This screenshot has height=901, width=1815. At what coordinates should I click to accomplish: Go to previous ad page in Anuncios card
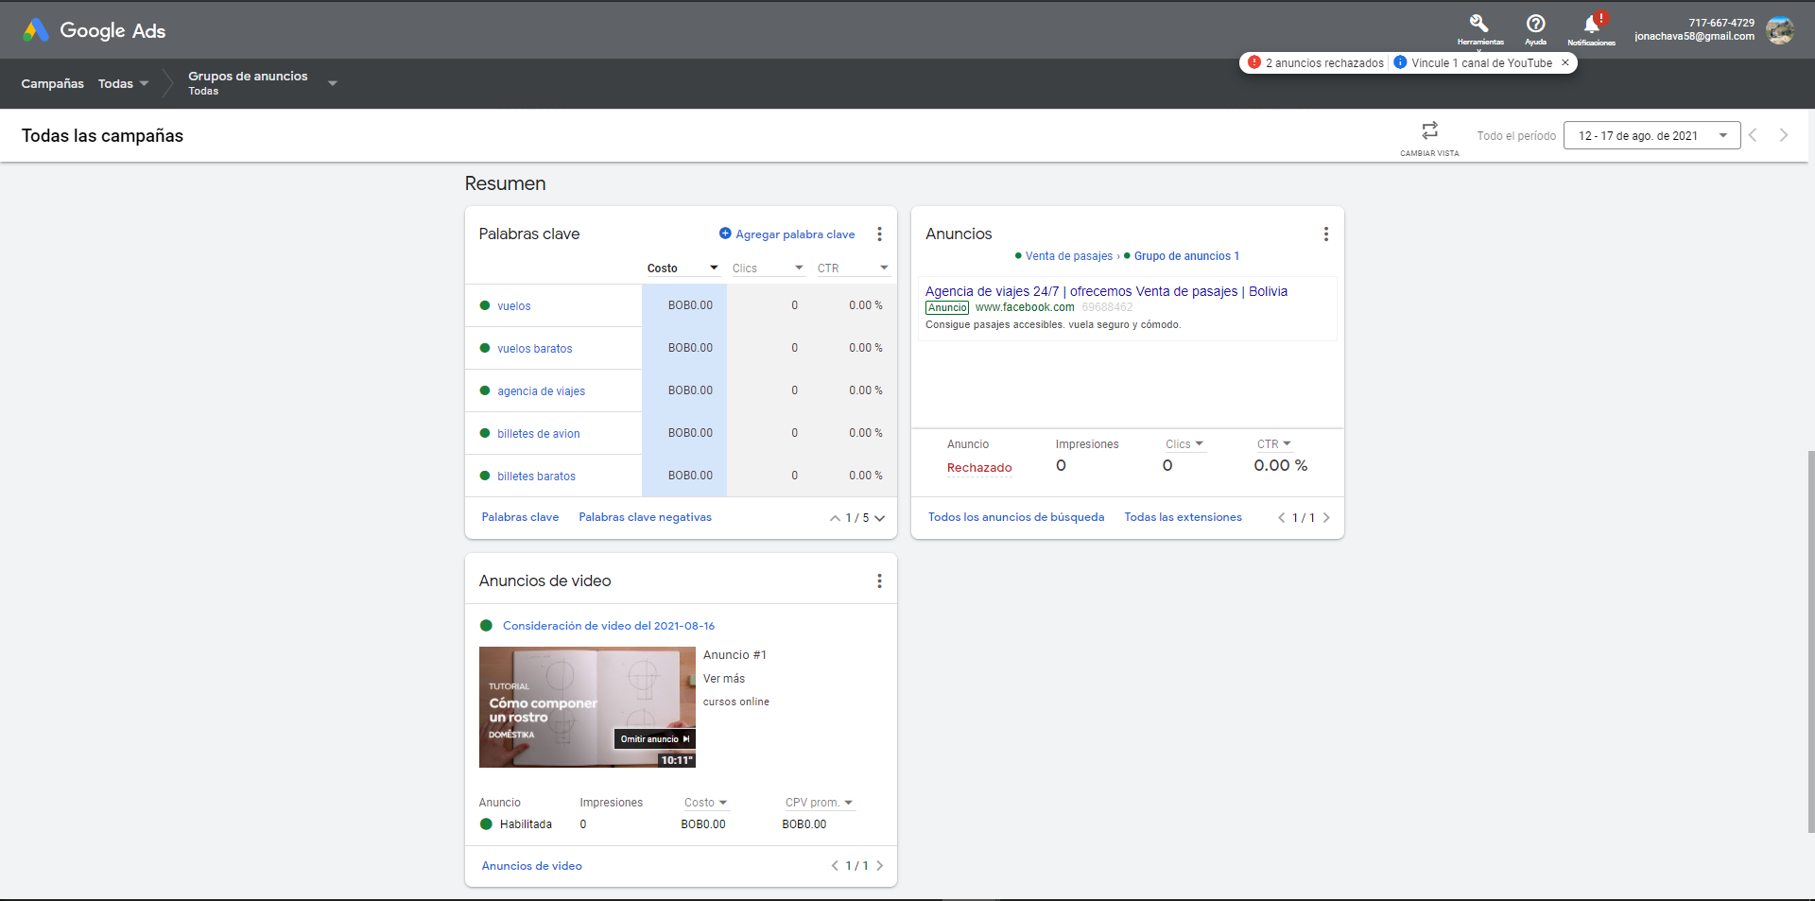pyautogui.click(x=1281, y=518)
